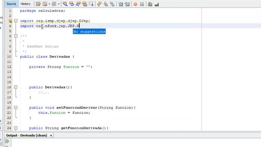
Task: Click 'public class' keywords on line 10
Action: 33,56
